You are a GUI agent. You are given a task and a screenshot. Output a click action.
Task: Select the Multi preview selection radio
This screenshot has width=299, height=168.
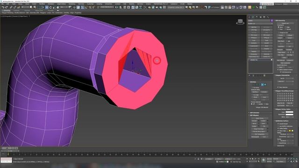(x=264, y=104)
